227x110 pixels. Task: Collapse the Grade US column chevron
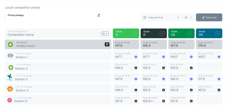[x=190, y=34]
